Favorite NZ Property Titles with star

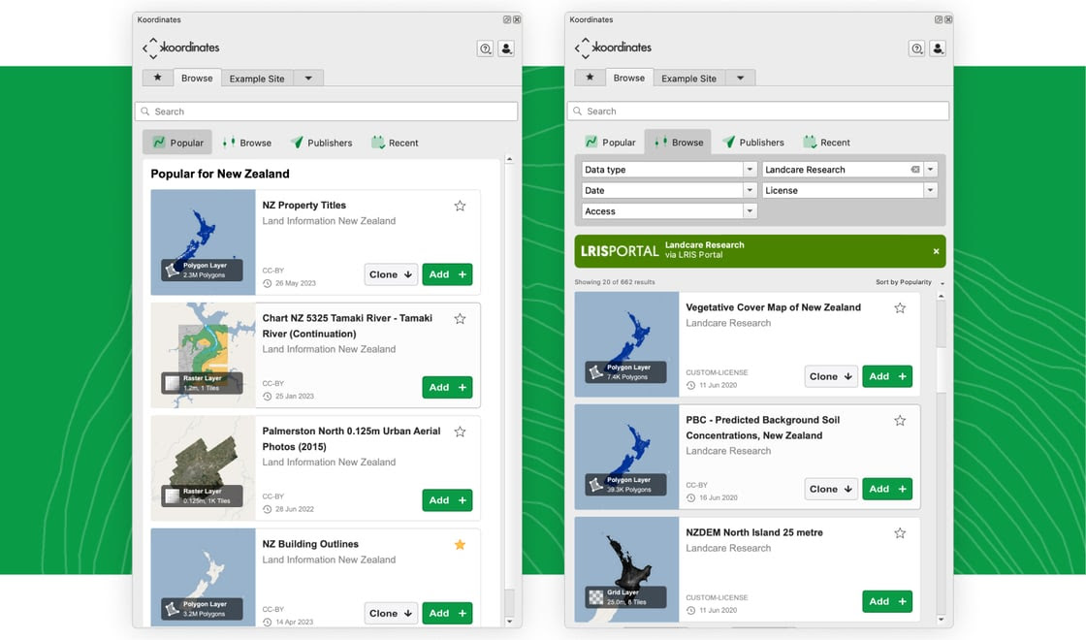click(460, 206)
